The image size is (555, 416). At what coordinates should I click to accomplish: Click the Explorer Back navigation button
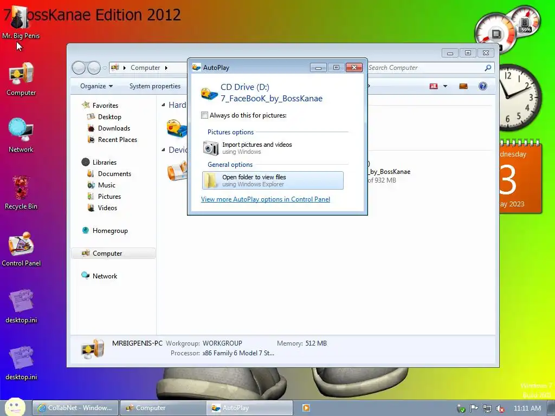[79, 68]
